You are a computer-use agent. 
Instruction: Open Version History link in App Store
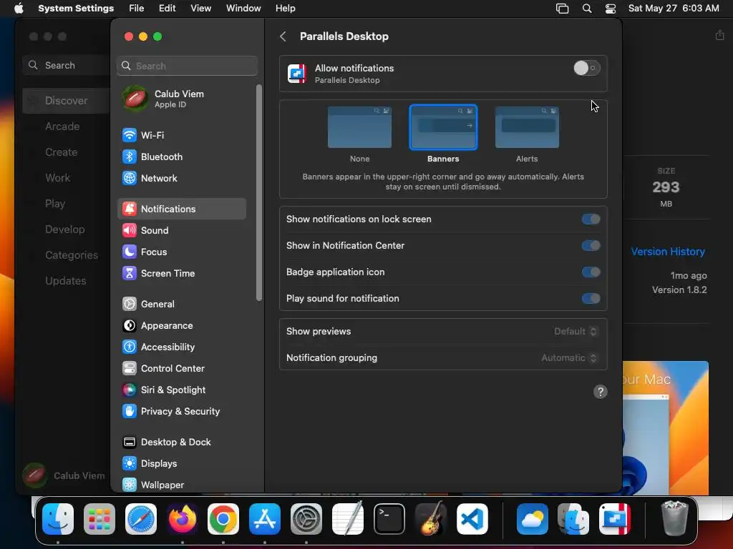point(668,252)
